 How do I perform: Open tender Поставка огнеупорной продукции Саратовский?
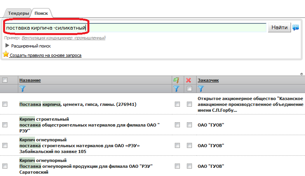click(x=86, y=166)
